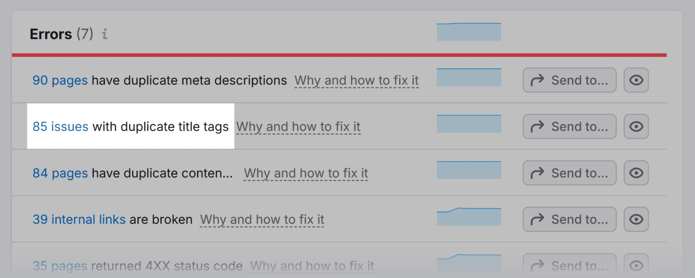Open Send to for duplicate meta descriptions

pos(570,80)
